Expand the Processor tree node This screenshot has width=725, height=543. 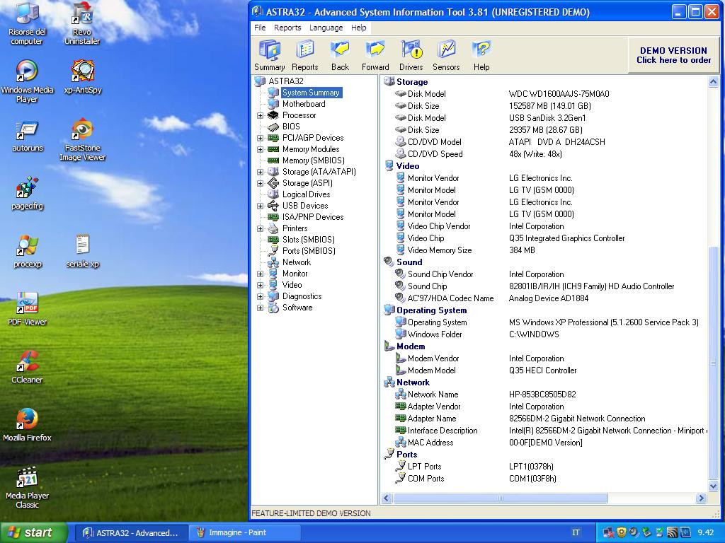[x=260, y=115]
